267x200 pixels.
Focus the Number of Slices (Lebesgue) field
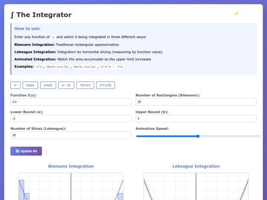click(x=71, y=135)
